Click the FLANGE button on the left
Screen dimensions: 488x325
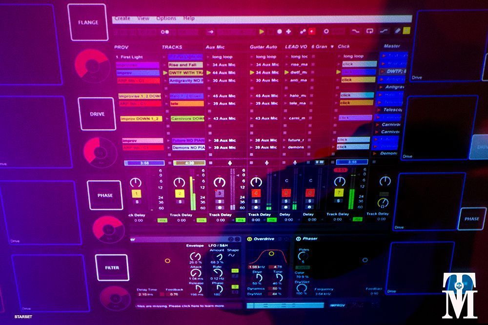click(88, 22)
